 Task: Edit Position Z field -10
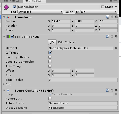pos(108,21)
